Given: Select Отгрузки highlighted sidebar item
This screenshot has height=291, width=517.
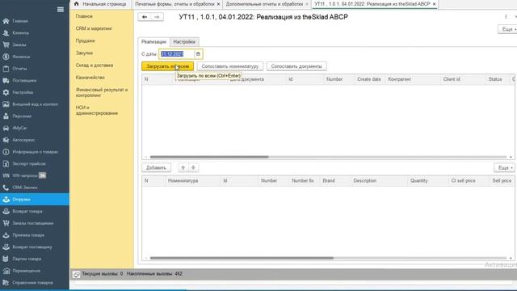Looking at the screenshot, I should (34, 200).
